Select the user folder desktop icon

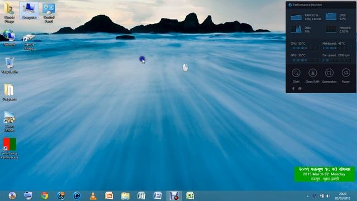(9, 13)
